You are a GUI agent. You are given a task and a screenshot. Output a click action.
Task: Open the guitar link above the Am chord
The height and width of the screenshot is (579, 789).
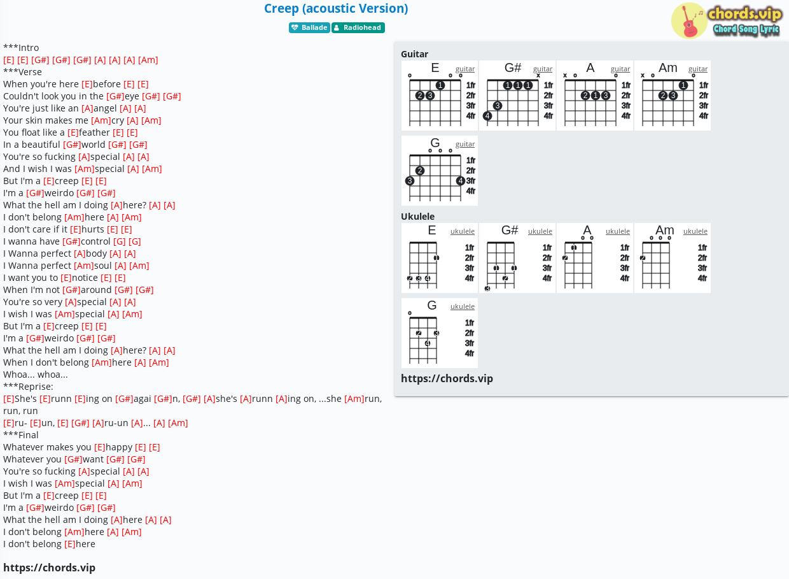coord(698,69)
